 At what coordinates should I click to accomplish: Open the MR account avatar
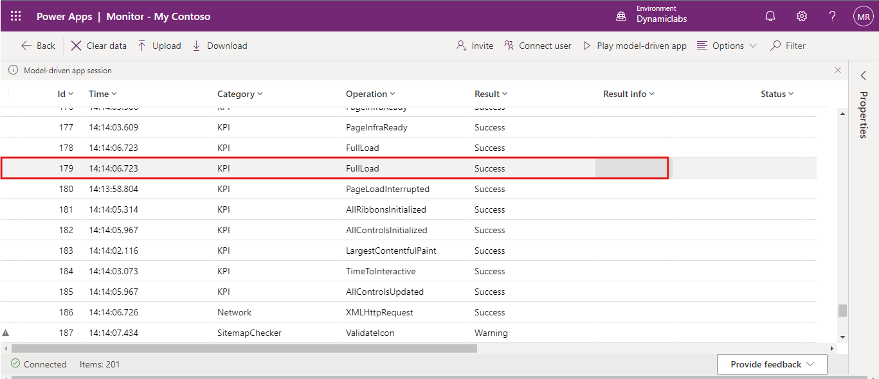tap(863, 16)
